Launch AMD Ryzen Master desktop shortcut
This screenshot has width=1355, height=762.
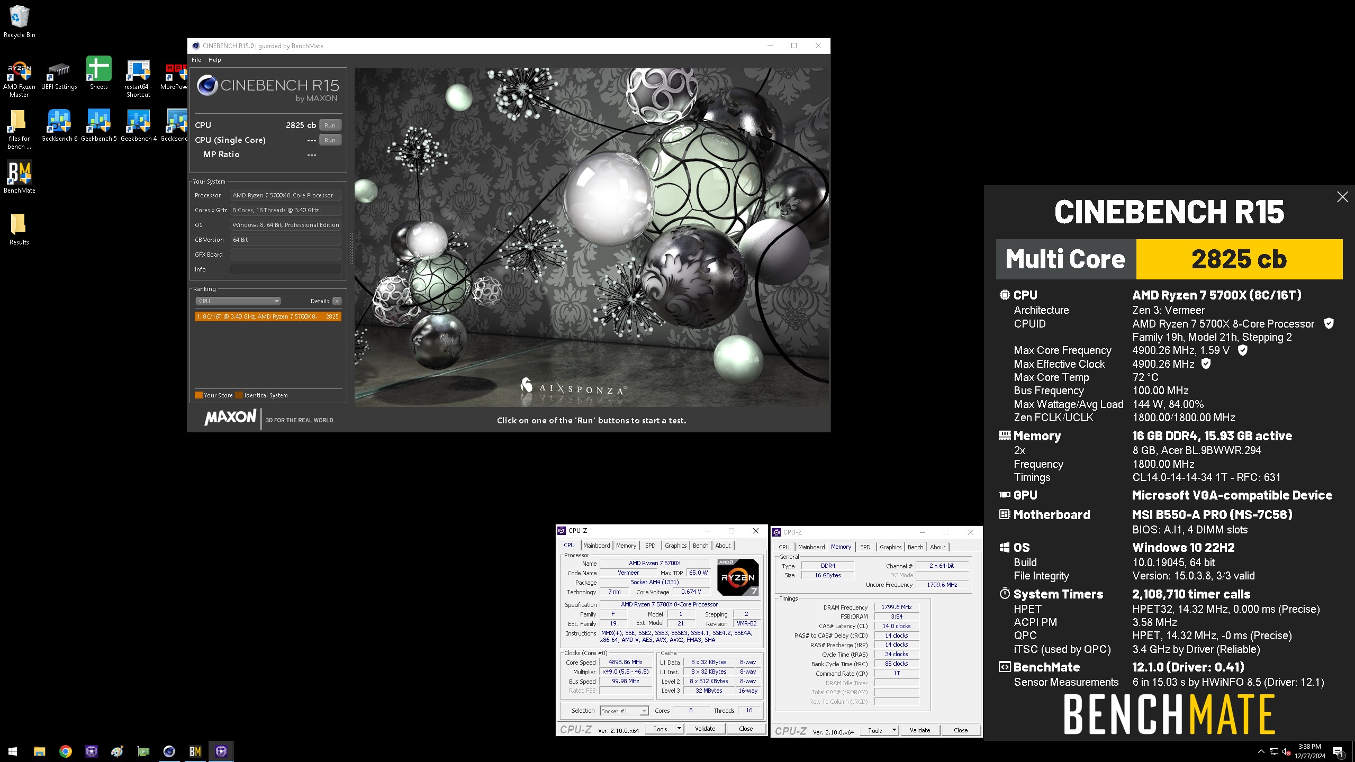(x=19, y=79)
